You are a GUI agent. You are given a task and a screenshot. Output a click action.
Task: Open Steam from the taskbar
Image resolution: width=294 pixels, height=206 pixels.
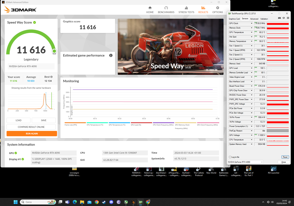click(x=104, y=202)
